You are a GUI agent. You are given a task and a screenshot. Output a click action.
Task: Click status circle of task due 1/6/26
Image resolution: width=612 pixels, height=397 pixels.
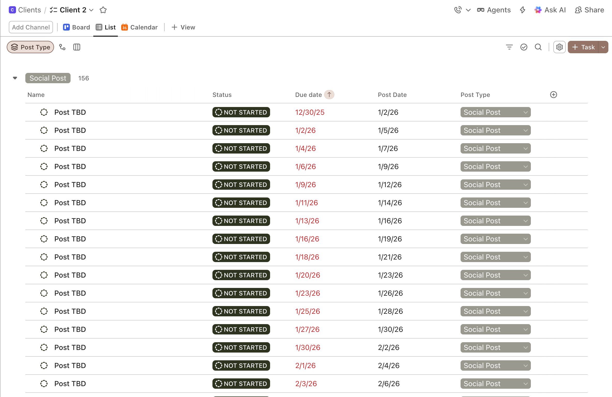pos(44,166)
